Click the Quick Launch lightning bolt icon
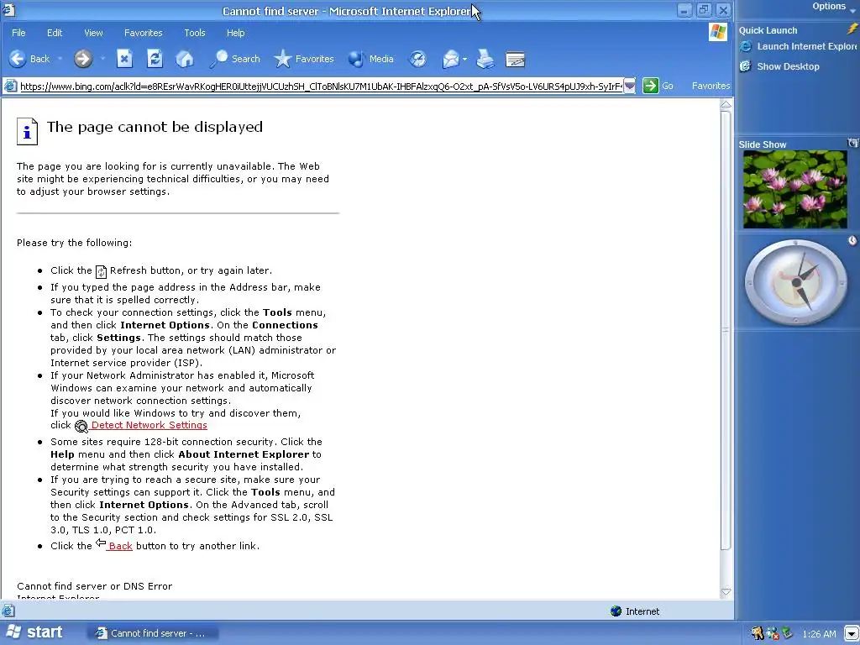 (852, 29)
